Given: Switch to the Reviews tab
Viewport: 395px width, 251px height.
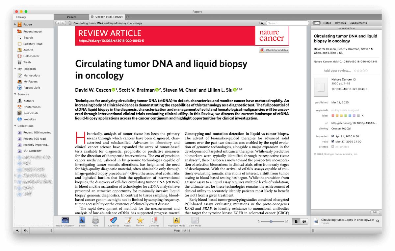Looking at the screenshot, I should tap(340, 23).
